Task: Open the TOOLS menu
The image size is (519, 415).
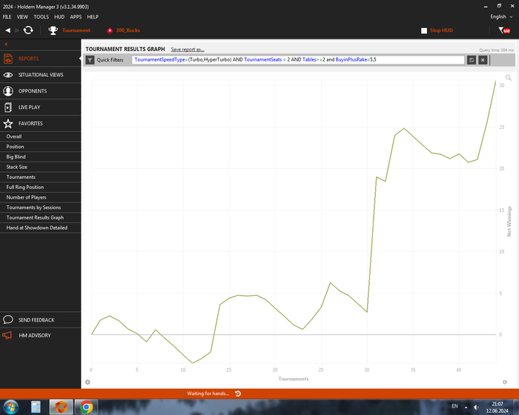Action: 41,17
